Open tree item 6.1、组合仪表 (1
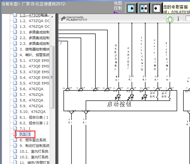190x164 pixels. pos(34,117)
